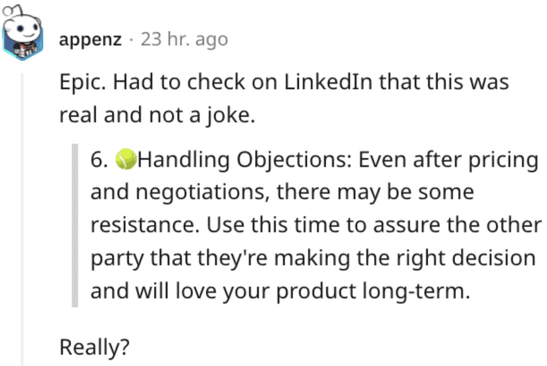Viewport: 547px width, 366px height.
Task: Click the list number "6." in the quote
Action: [99, 160]
